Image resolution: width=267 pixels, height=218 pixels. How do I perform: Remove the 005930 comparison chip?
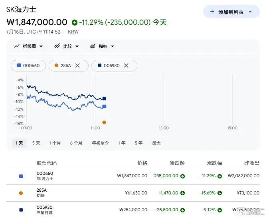[x=126, y=65]
